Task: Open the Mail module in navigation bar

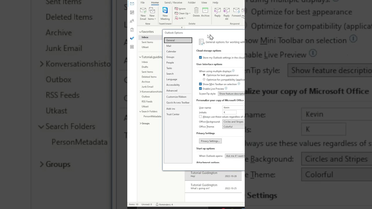Action: tap(132, 4)
